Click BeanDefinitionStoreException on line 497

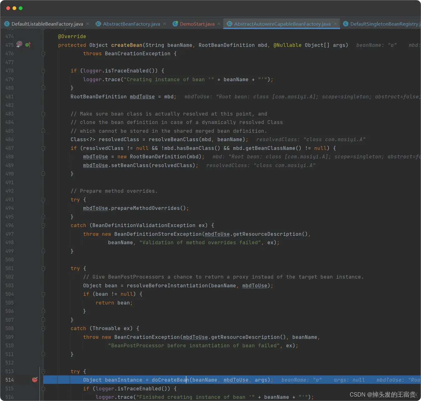click(158, 234)
